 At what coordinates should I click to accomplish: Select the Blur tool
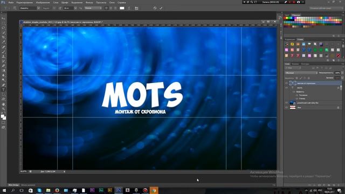3,75
